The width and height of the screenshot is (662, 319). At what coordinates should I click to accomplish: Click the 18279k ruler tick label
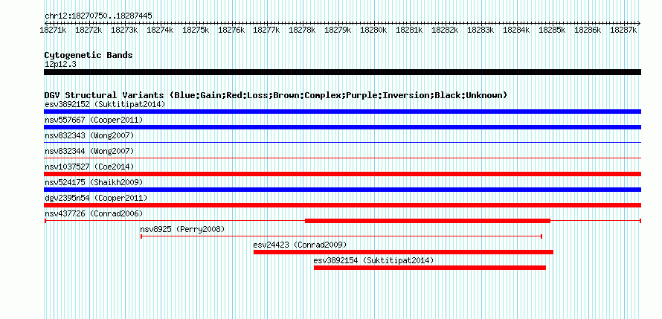[338, 30]
